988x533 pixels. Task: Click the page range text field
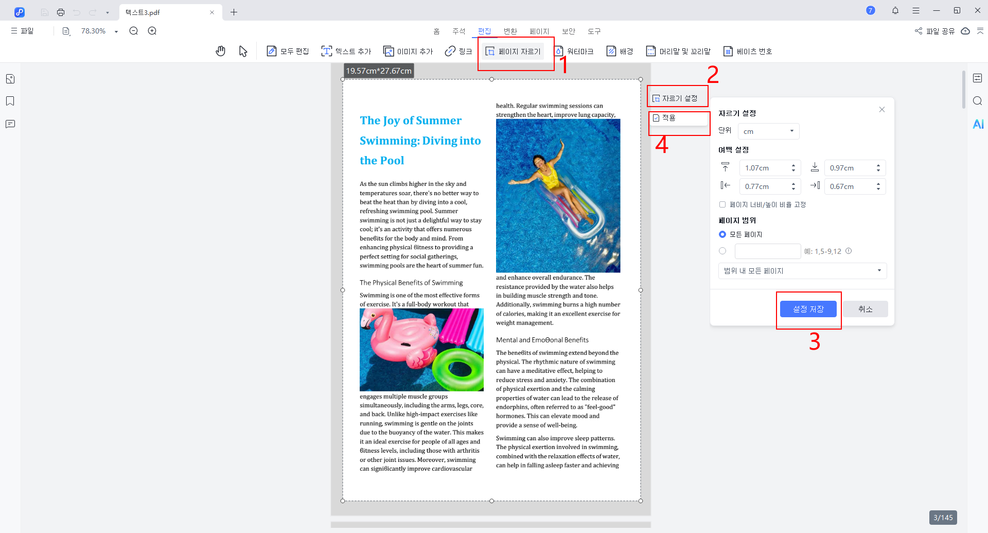point(768,251)
